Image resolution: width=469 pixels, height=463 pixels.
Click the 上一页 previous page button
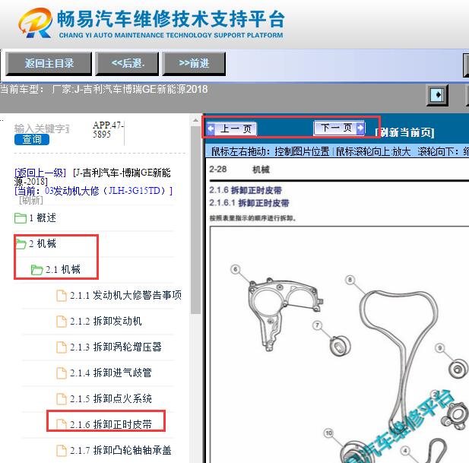click(x=231, y=129)
